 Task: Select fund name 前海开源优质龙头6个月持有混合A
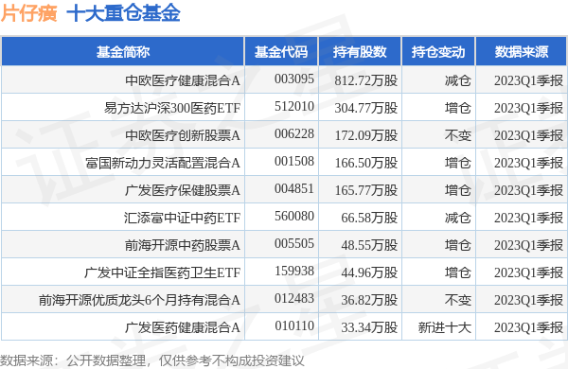(139, 300)
